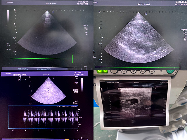Click the glowing green LED display on the printer
Screen dimensions: 187x140
coord(102,71)
